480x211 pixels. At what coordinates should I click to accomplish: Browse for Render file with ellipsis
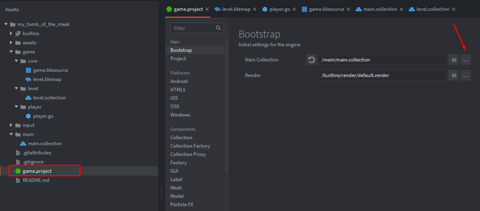point(466,75)
